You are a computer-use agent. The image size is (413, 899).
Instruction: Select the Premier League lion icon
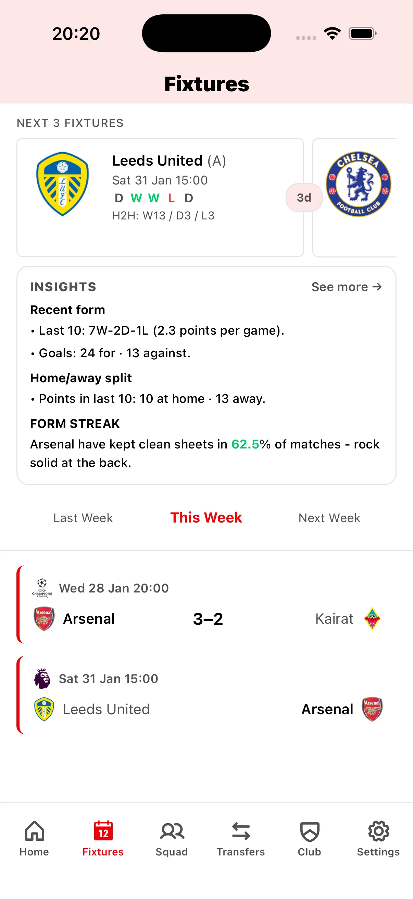pyautogui.click(x=42, y=678)
